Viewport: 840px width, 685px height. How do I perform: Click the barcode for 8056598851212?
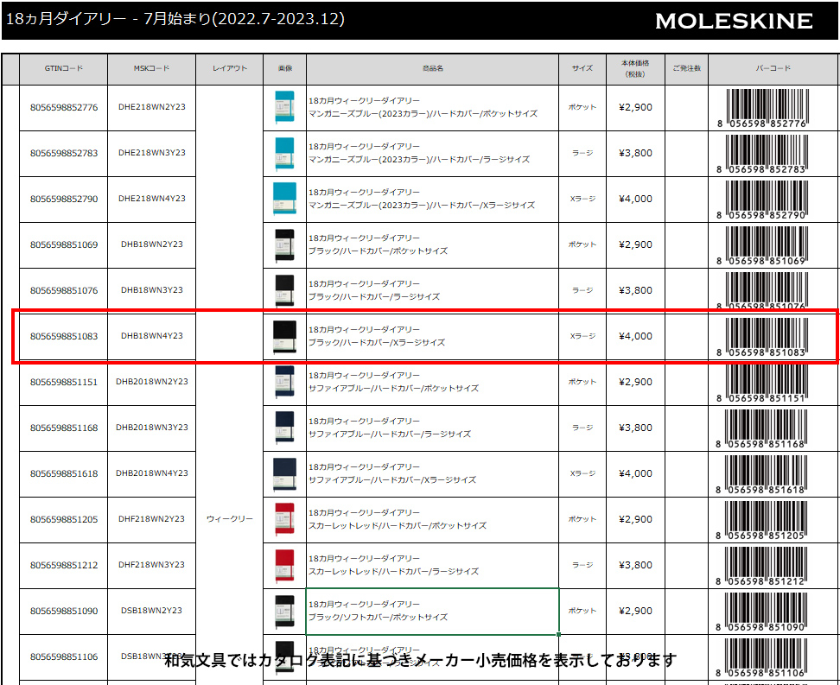tap(761, 566)
